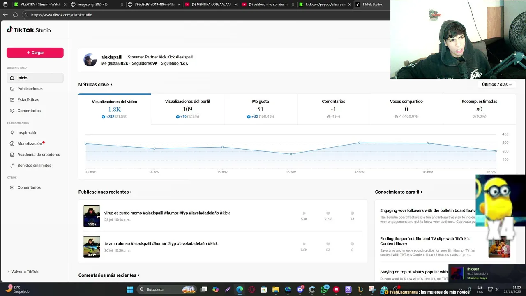The height and width of the screenshot is (296, 526).
Task: Click browser back arrow
Action: tap(5, 15)
